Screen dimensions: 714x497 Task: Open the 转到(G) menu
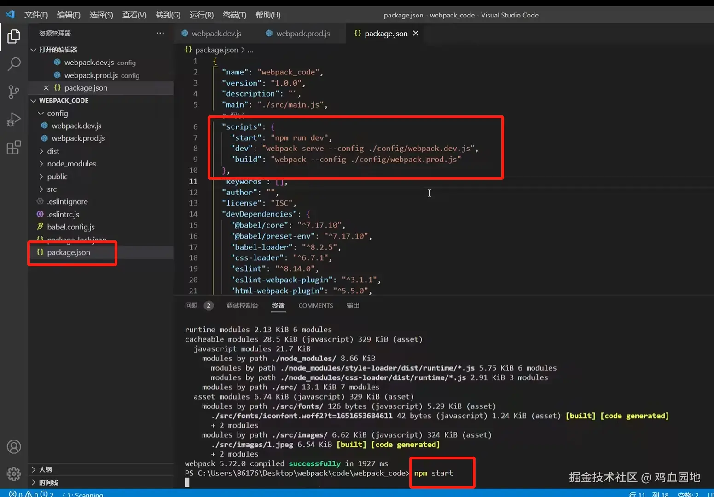tap(168, 15)
